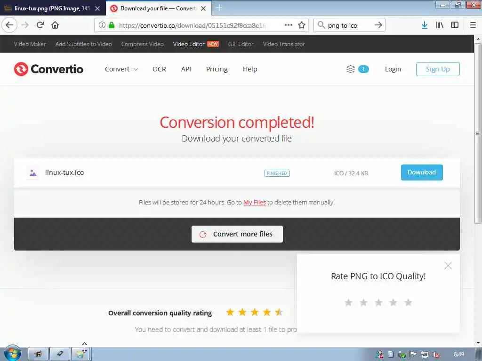Open the Video Translator link
The height and width of the screenshot is (361, 482).
[x=284, y=44]
